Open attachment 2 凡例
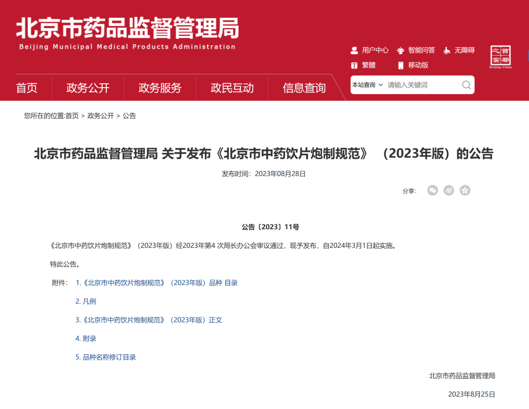529x409 pixels. tap(86, 301)
